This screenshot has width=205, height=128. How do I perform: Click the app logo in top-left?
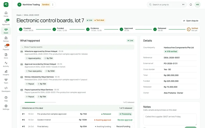coord(6,5)
